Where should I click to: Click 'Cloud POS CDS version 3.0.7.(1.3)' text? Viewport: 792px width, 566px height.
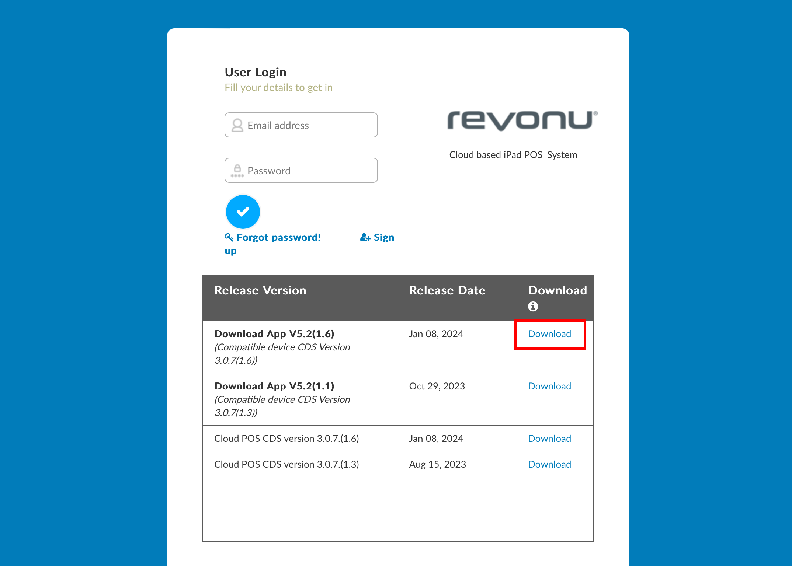[x=286, y=464]
